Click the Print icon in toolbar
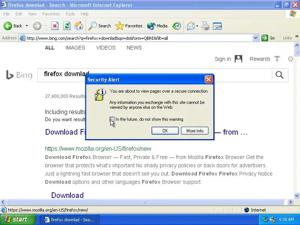 (205, 26)
